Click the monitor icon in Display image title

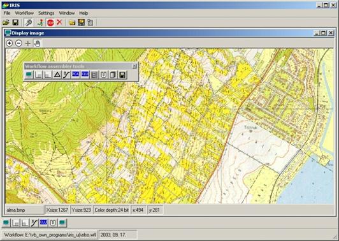8,33
